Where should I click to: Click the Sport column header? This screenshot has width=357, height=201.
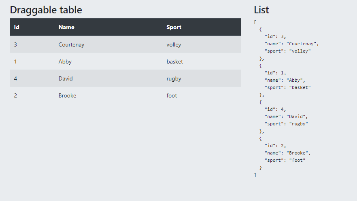point(174,28)
